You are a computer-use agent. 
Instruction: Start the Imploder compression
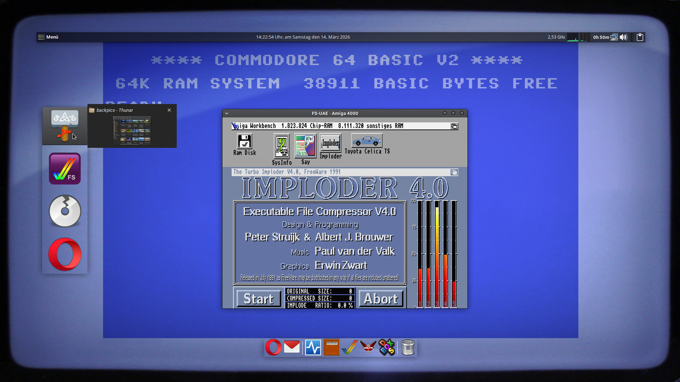(x=259, y=299)
